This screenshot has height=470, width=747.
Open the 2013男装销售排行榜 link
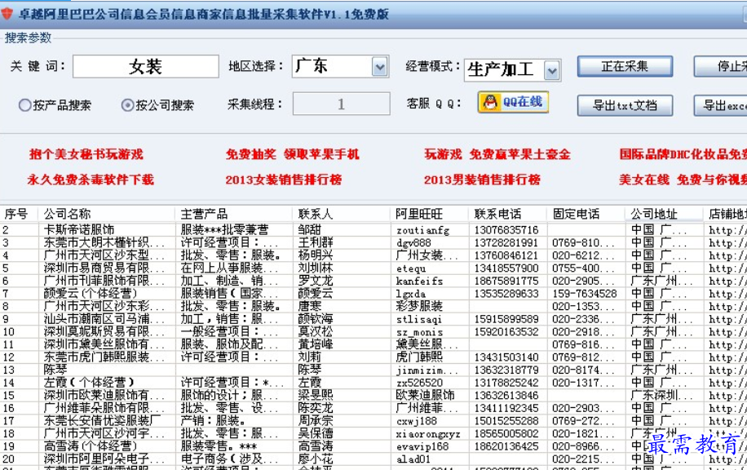pyautogui.click(x=482, y=180)
